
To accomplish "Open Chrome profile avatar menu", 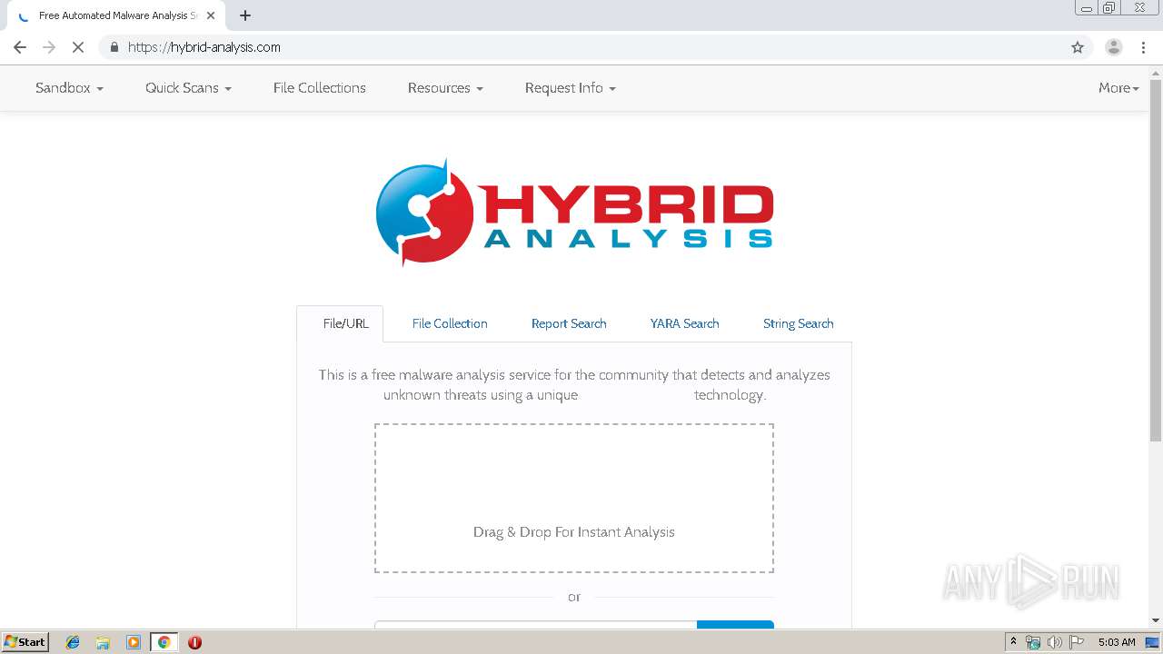I will coord(1113,47).
